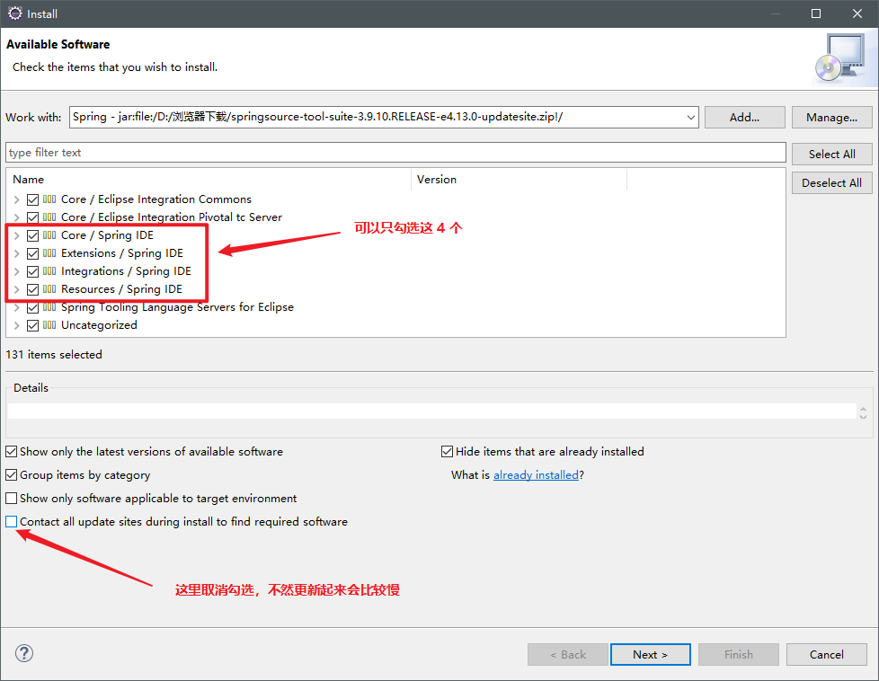Expand Core / Eclipse Integration Commons tree node
Viewport: 879px width, 681px height.
click(17, 199)
